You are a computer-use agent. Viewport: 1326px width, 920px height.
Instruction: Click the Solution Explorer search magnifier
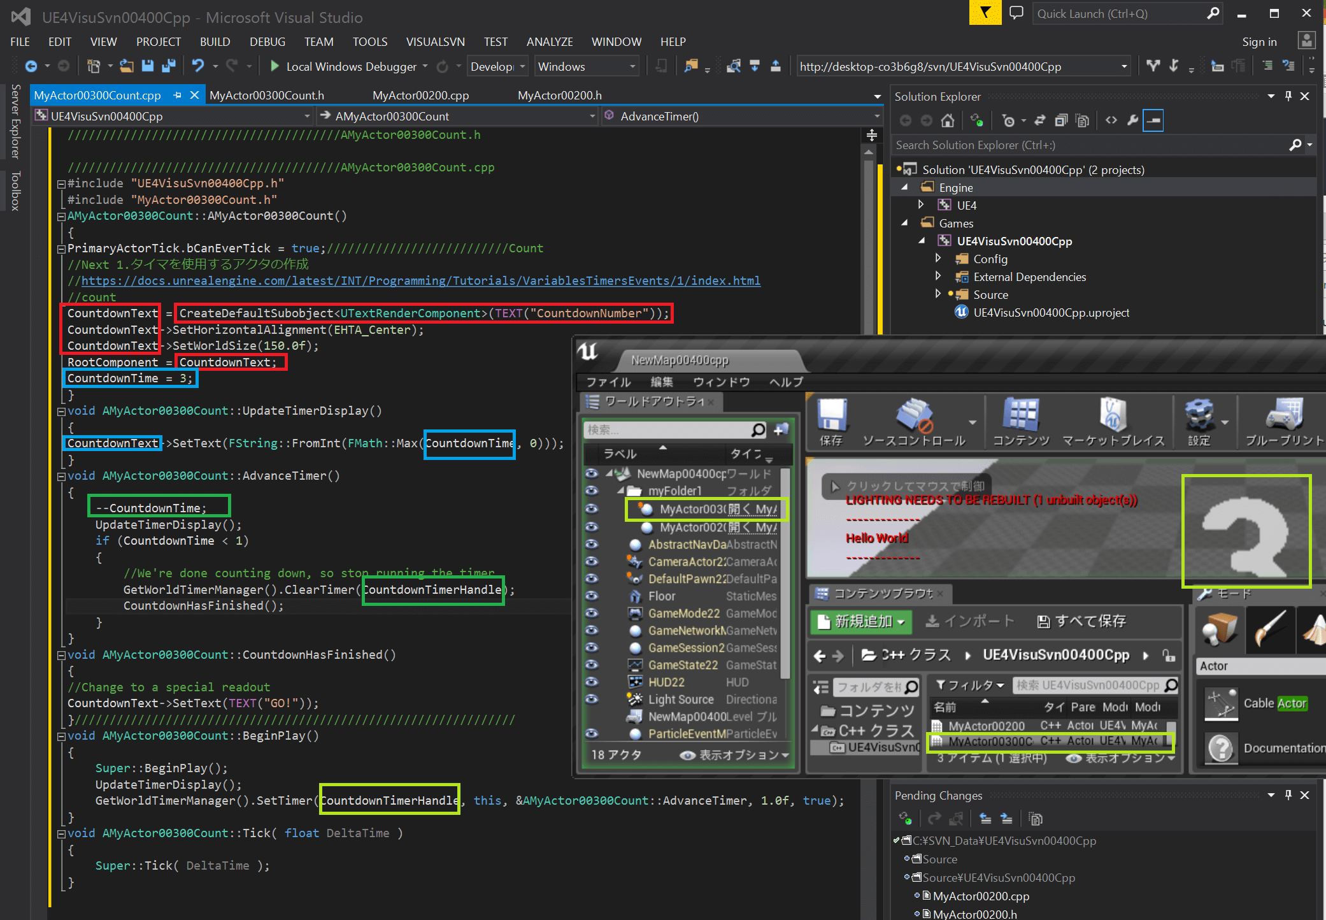[x=1295, y=145]
